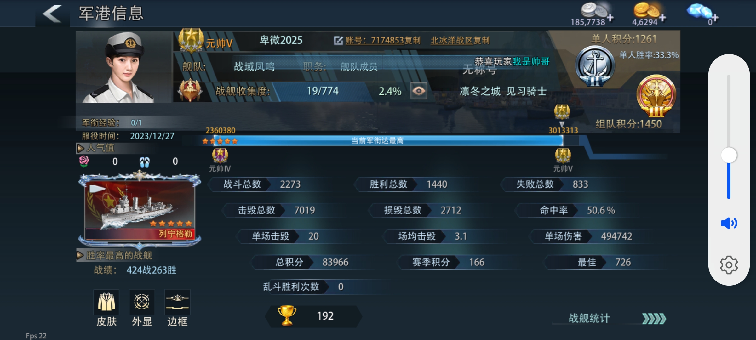Expand the 胜率最高的战舰 section
The width and height of the screenshot is (756, 340).
tap(80, 255)
